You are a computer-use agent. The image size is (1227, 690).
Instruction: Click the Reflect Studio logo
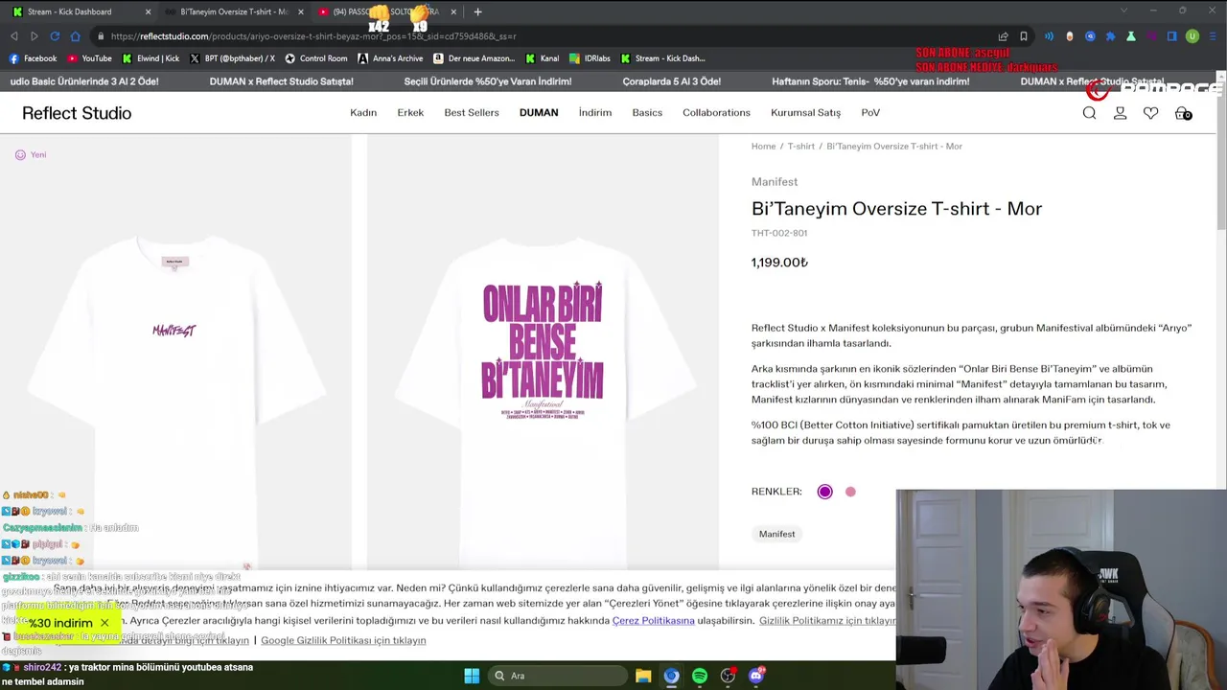[x=77, y=113]
